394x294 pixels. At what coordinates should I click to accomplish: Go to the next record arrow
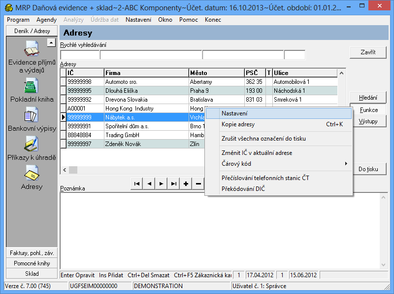[x=162, y=184]
